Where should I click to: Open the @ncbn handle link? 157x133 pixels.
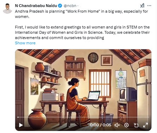tap(70, 6)
